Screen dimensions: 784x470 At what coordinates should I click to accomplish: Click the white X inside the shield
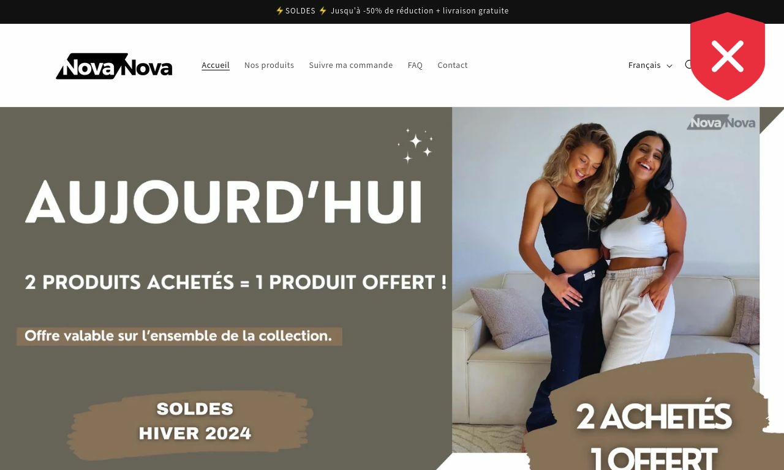point(728,56)
